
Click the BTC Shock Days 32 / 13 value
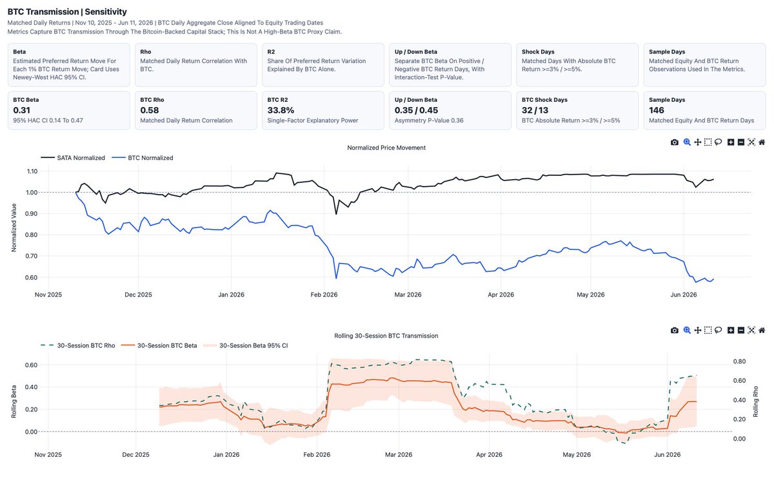535,110
